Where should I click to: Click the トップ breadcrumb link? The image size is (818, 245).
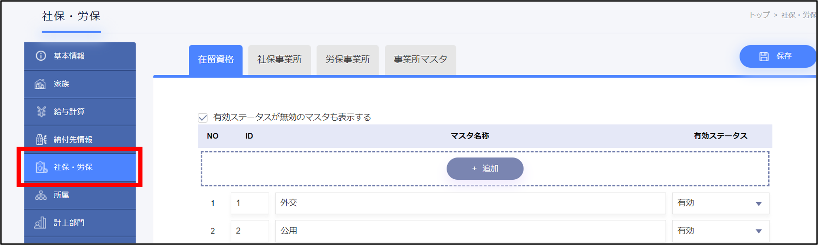(x=759, y=15)
